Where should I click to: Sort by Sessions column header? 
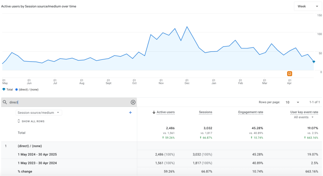[x=206, y=112]
